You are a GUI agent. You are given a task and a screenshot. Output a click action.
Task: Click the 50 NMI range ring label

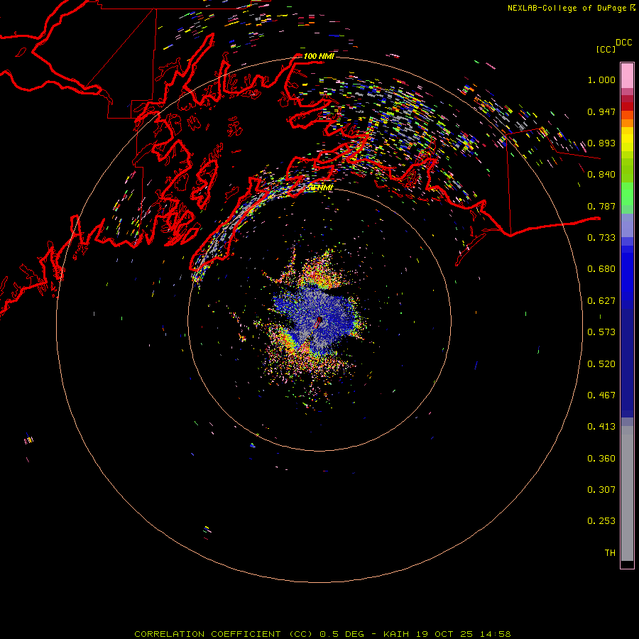[320, 187]
